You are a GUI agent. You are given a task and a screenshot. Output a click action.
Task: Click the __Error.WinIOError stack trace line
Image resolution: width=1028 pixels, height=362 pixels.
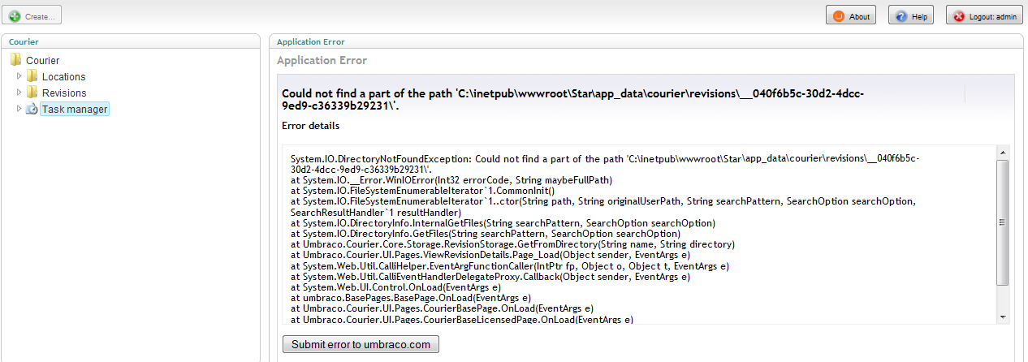click(451, 180)
